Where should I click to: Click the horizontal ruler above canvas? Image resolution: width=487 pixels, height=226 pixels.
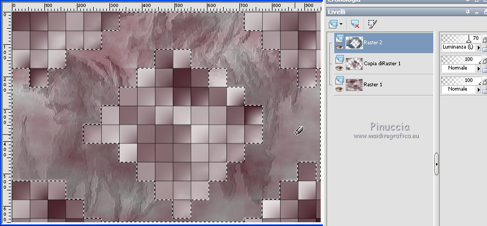click(166, 7)
